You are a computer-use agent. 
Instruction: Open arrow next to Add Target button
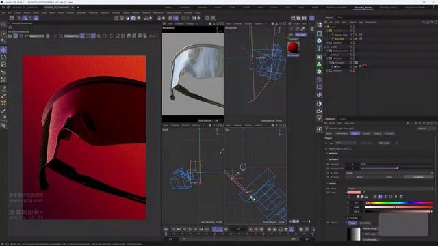396,143
